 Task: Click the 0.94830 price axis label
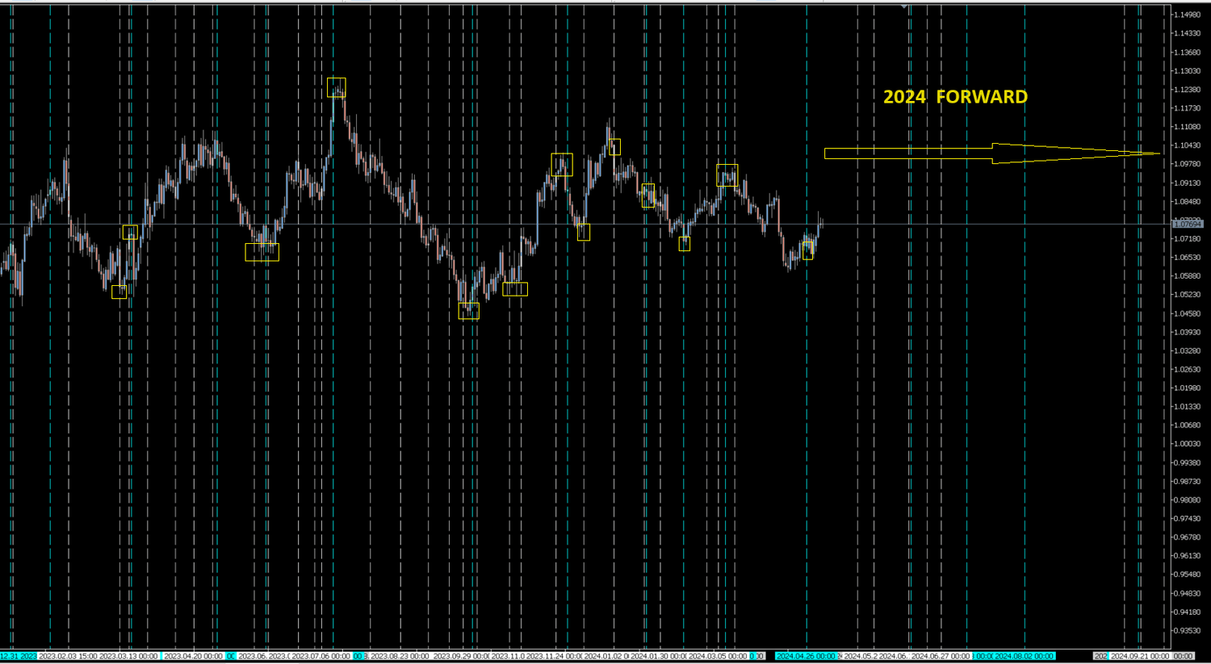tap(1188, 594)
